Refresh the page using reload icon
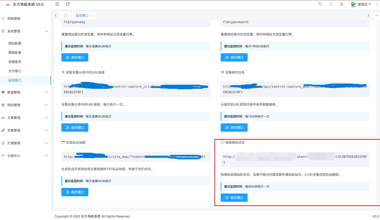The image size is (380, 220). tap(68, 4)
